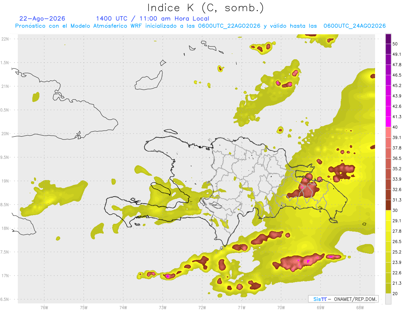Viewport: 404px width, 312px height.
Task: Click the longitude label "76W"
Action: [x=44, y=308]
